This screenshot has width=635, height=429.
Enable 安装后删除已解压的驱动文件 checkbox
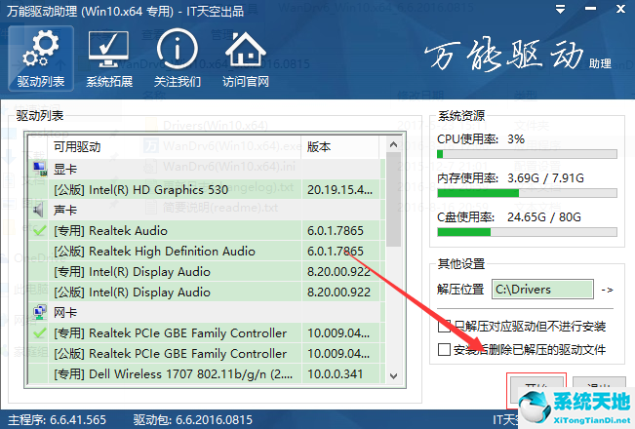coord(444,349)
